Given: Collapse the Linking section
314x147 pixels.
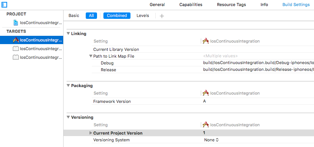Looking at the screenshot, I should 68,34.
